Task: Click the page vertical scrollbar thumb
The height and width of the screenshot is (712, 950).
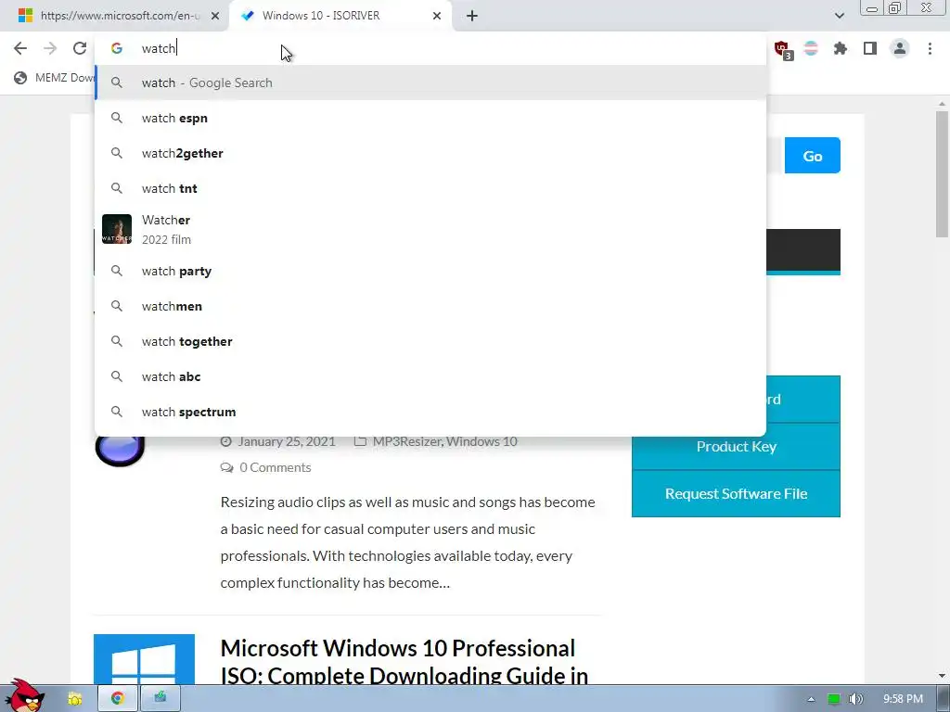Action: (942, 173)
